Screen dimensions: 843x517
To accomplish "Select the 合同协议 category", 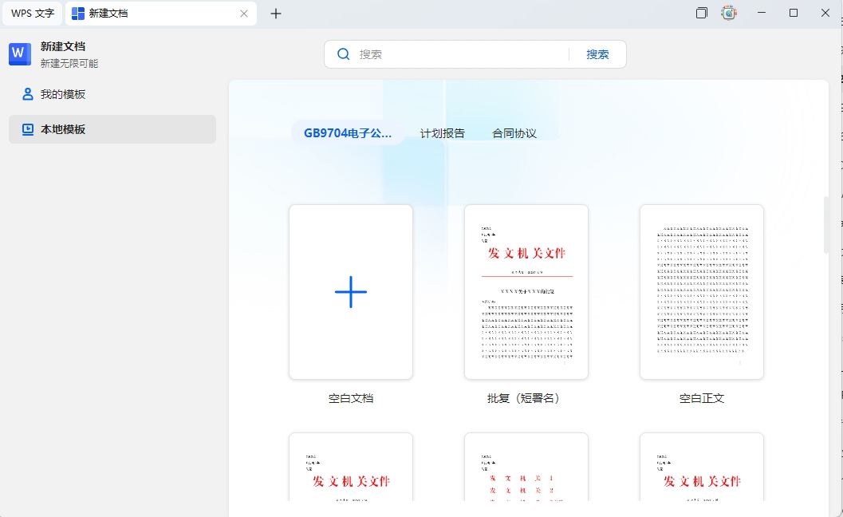I will pyautogui.click(x=514, y=132).
